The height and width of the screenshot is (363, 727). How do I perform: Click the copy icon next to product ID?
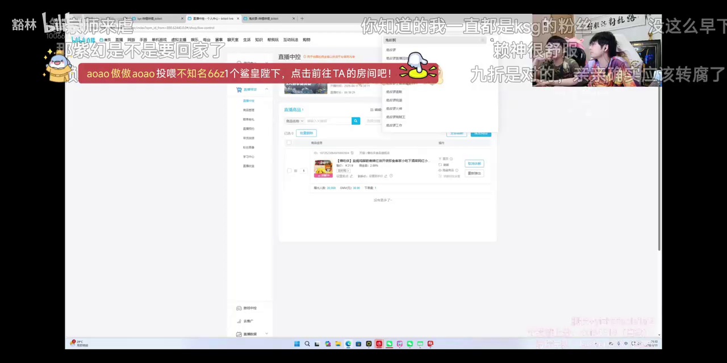pyautogui.click(x=352, y=153)
